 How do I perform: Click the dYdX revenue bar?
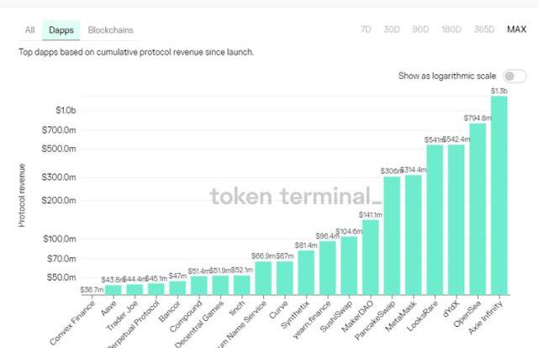tap(456, 219)
